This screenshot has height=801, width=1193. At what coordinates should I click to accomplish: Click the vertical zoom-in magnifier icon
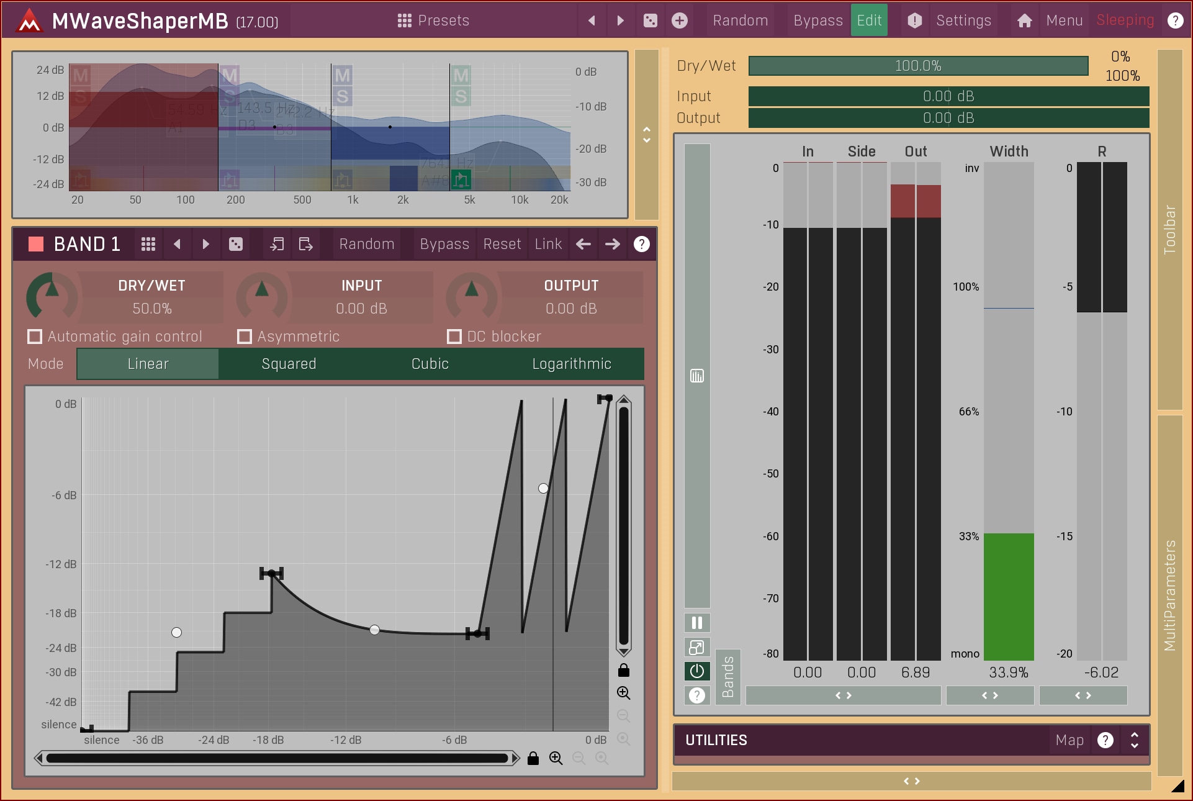(x=623, y=693)
